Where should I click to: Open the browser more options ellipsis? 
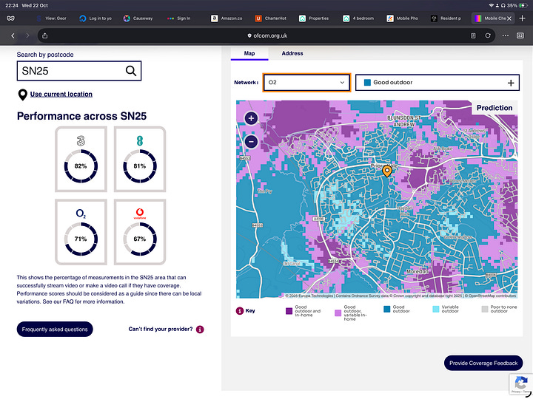[506, 35]
